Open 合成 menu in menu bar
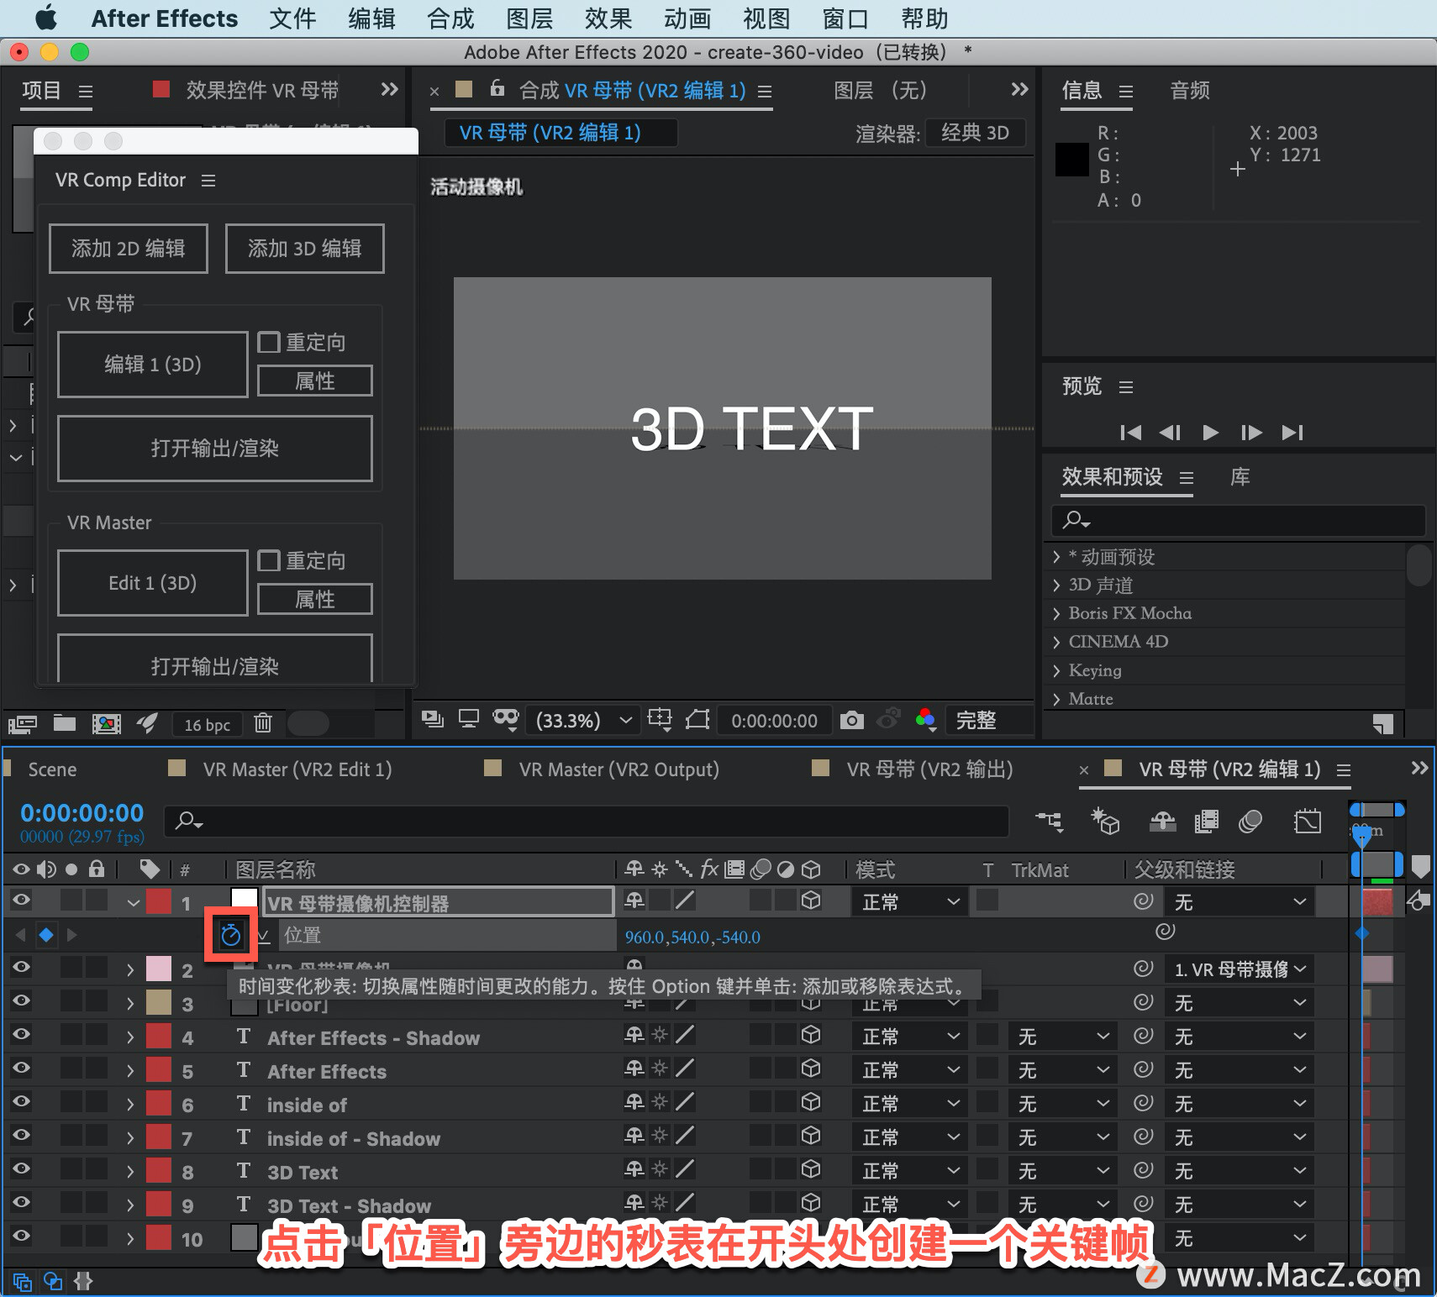1437x1297 pixels. [451, 18]
